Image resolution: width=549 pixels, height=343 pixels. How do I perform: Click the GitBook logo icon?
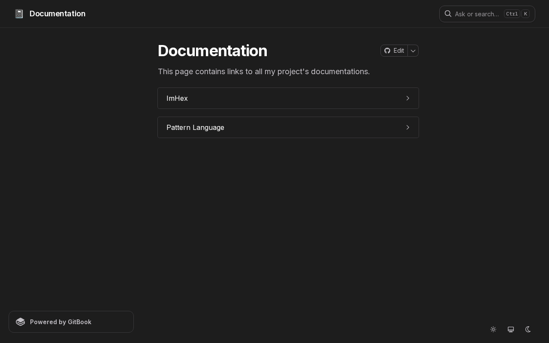tap(20, 322)
